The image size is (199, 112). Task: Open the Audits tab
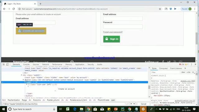click(99, 64)
